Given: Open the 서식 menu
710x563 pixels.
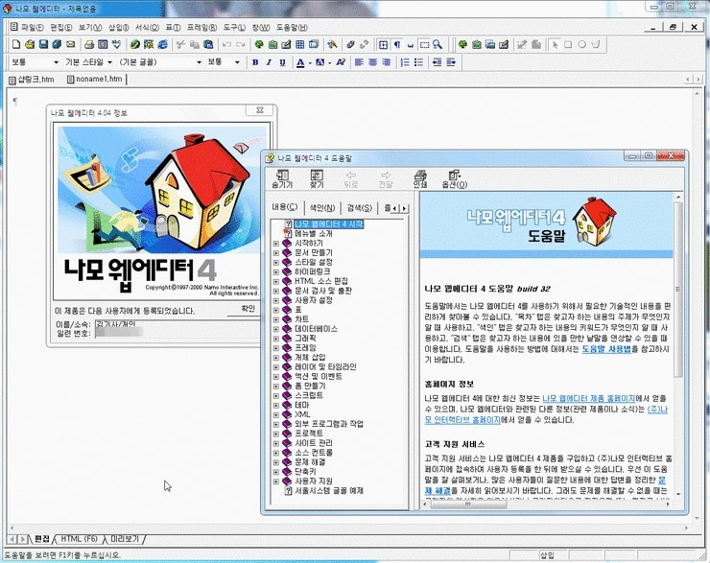Looking at the screenshot, I should [x=147, y=28].
